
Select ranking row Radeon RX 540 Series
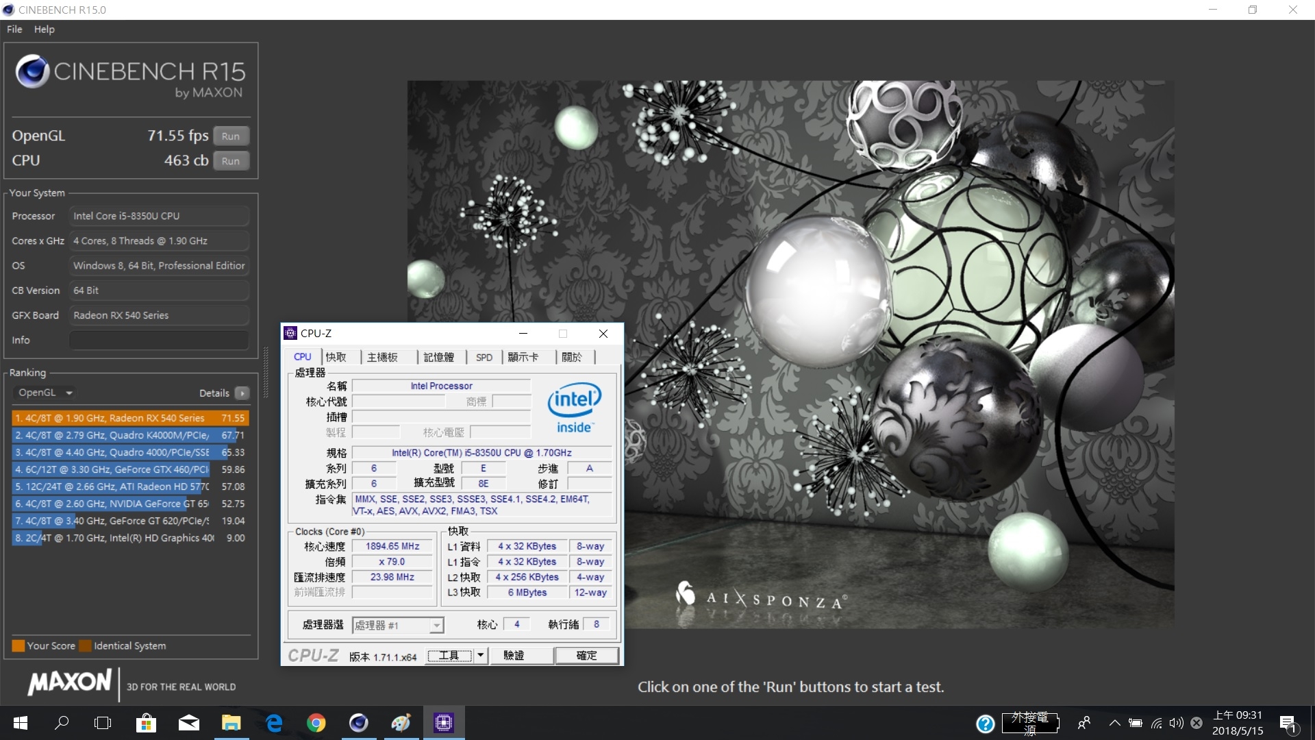point(130,418)
